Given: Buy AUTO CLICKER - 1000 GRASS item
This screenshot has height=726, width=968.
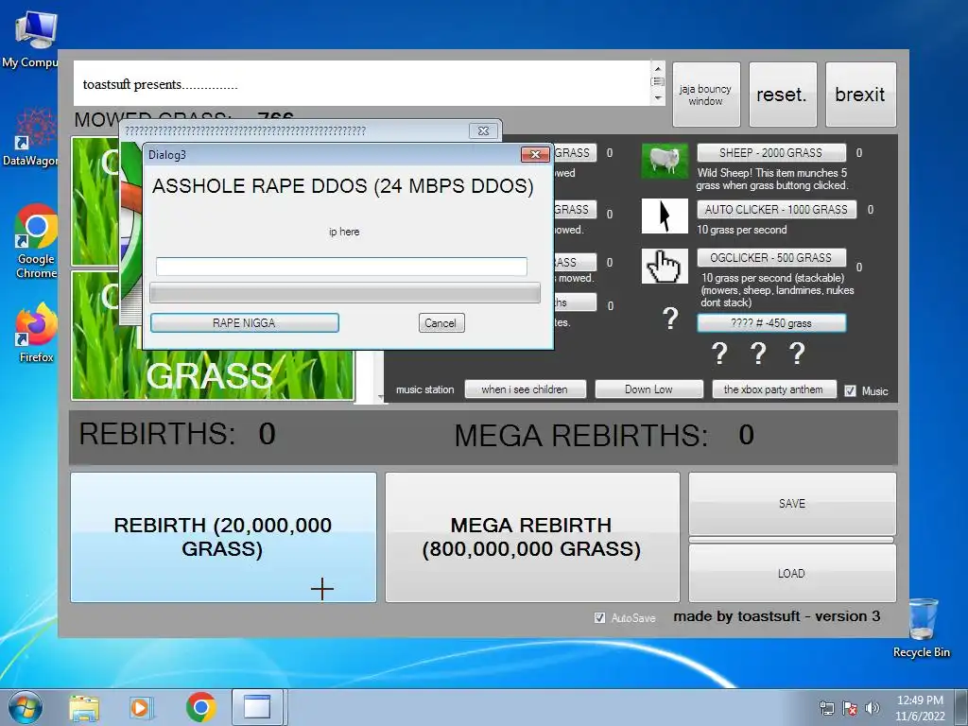Looking at the screenshot, I should point(777,209).
